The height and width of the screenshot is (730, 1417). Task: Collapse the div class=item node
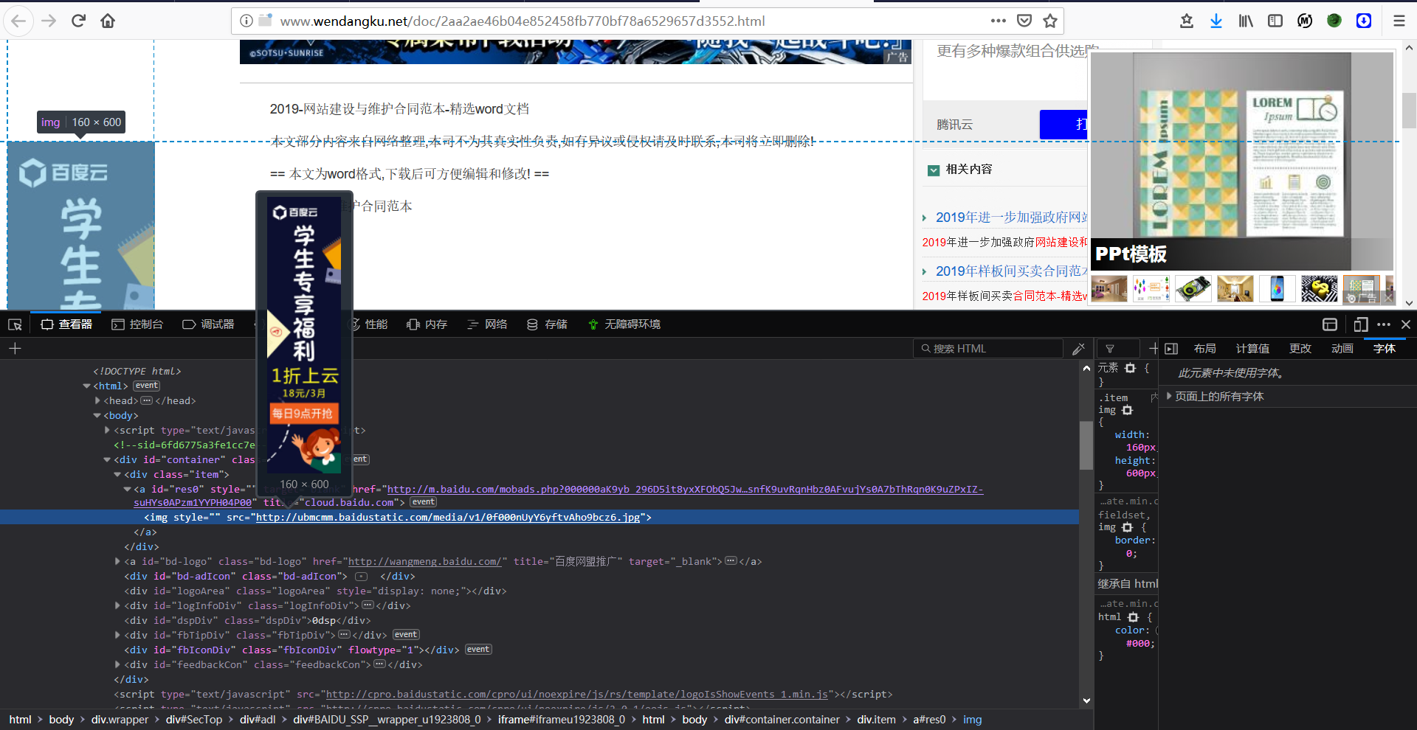[x=117, y=474]
